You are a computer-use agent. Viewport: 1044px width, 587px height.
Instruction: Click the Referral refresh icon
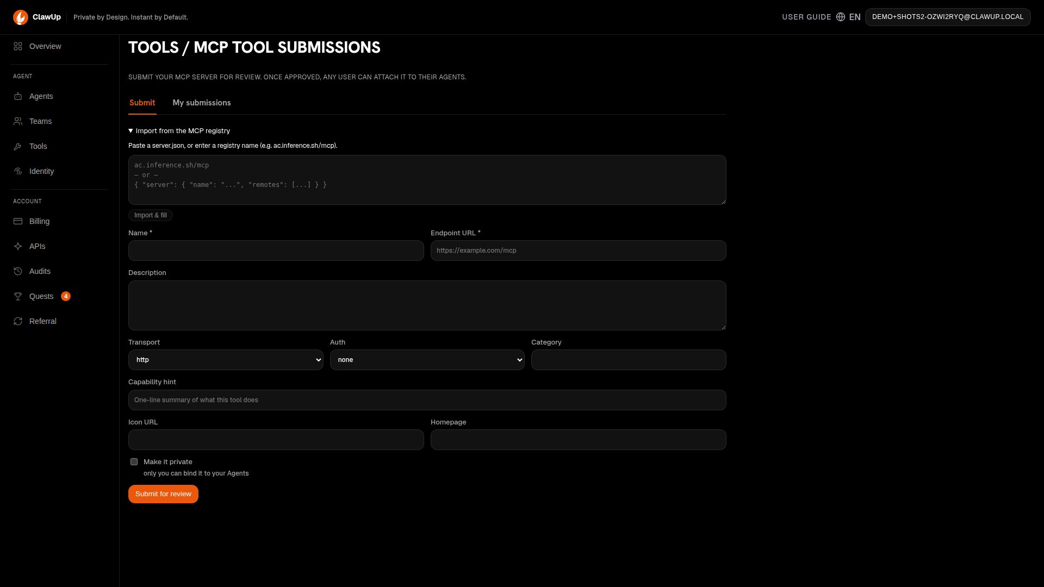pos(18,321)
